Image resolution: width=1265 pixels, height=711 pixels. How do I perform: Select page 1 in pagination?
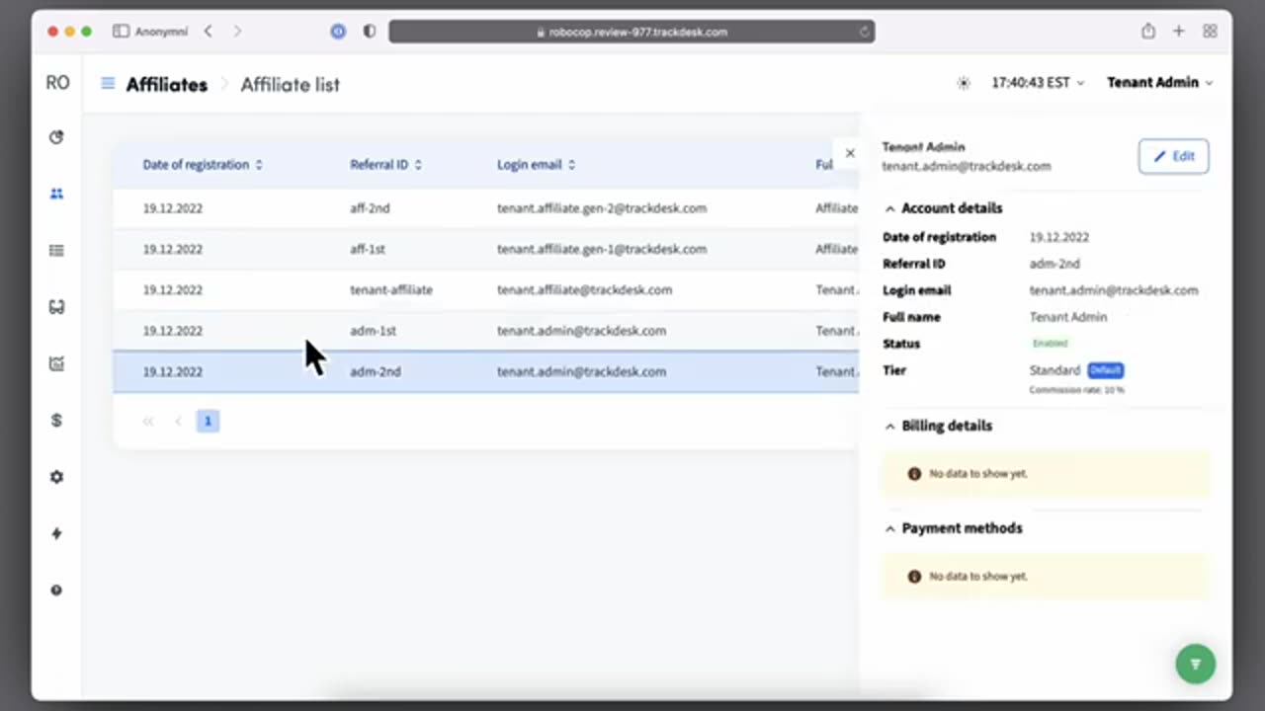click(x=208, y=421)
